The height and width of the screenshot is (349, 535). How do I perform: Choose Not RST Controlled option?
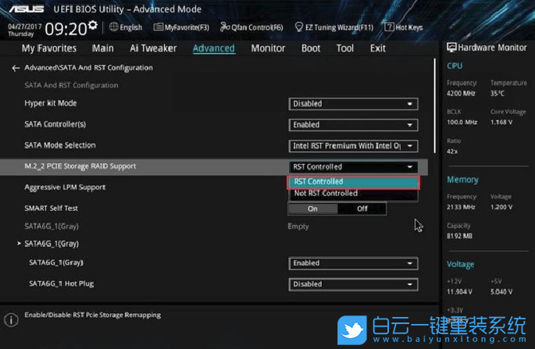[354, 194]
